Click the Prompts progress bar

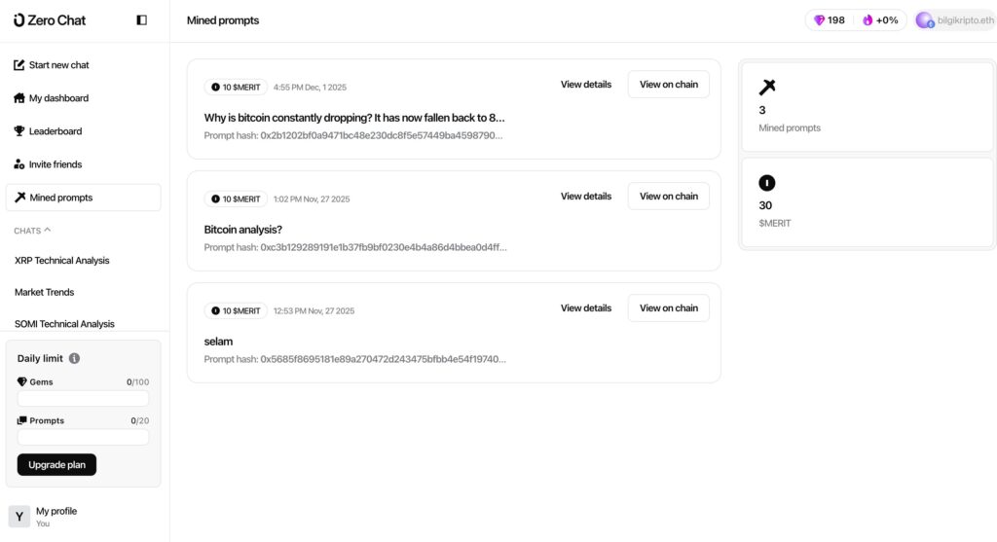83,437
